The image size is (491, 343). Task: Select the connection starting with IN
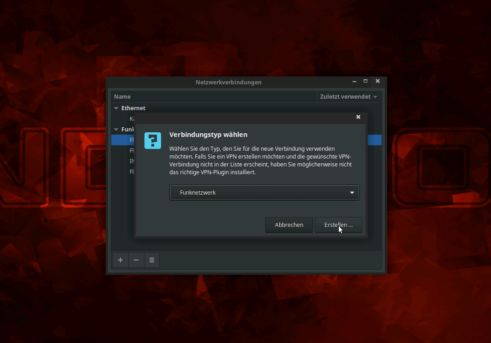coord(132,161)
